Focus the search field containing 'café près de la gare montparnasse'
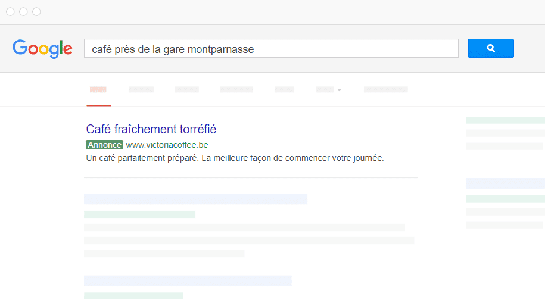Screen dimensions: 545x299 click(271, 48)
